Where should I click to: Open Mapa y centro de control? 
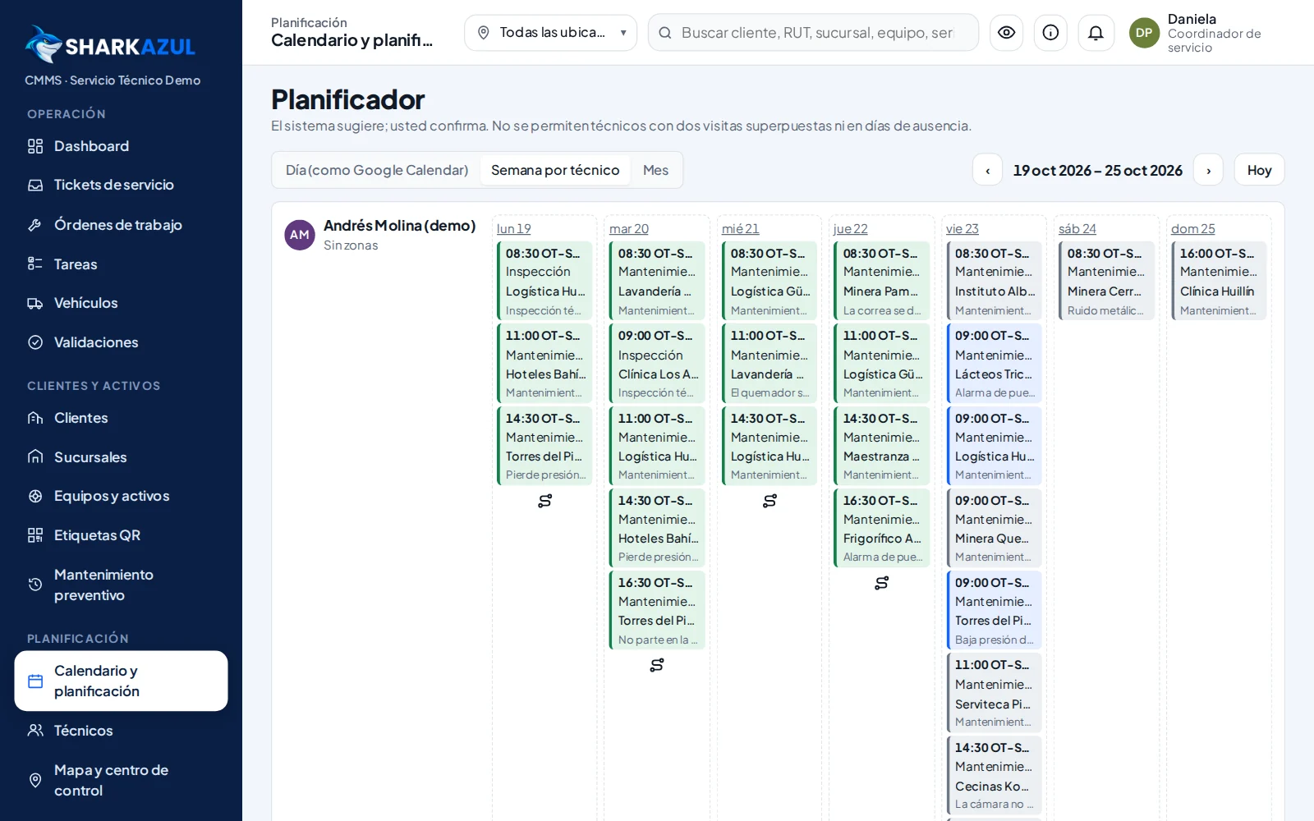click(121, 780)
